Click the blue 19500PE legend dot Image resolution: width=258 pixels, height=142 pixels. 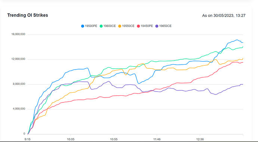tap(83, 26)
